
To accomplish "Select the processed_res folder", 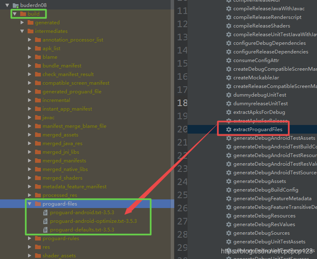I will [60, 195].
